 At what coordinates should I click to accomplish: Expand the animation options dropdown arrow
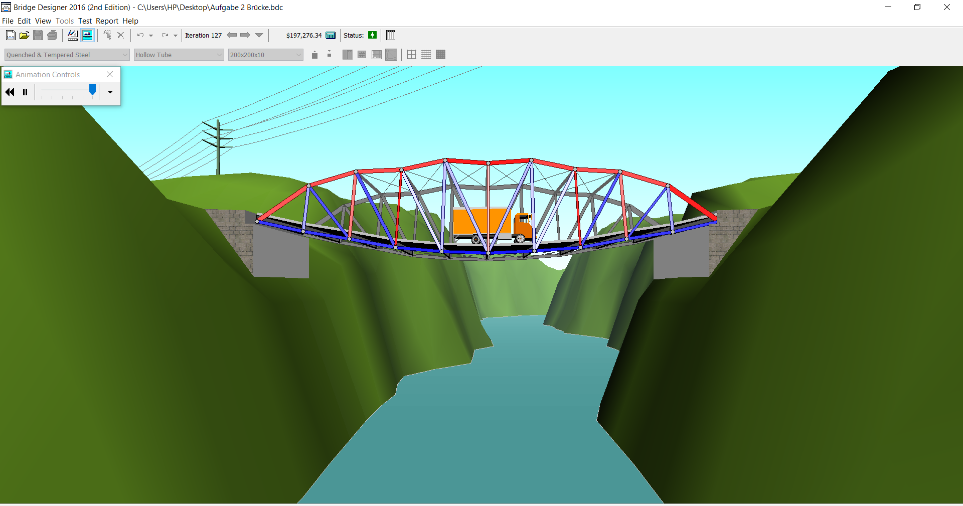point(110,92)
